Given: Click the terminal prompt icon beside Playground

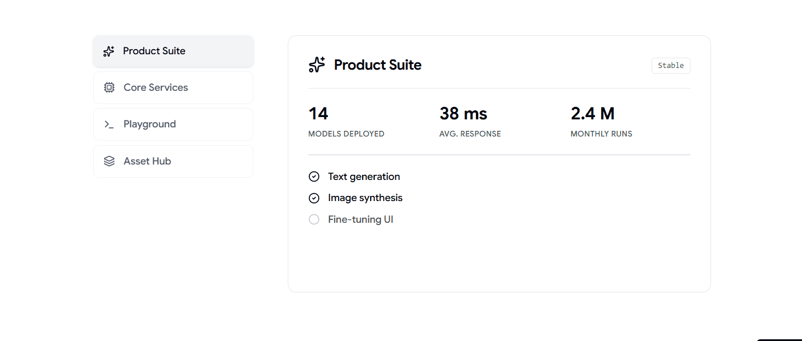Looking at the screenshot, I should pyautogui.click(x=109, y=125).
